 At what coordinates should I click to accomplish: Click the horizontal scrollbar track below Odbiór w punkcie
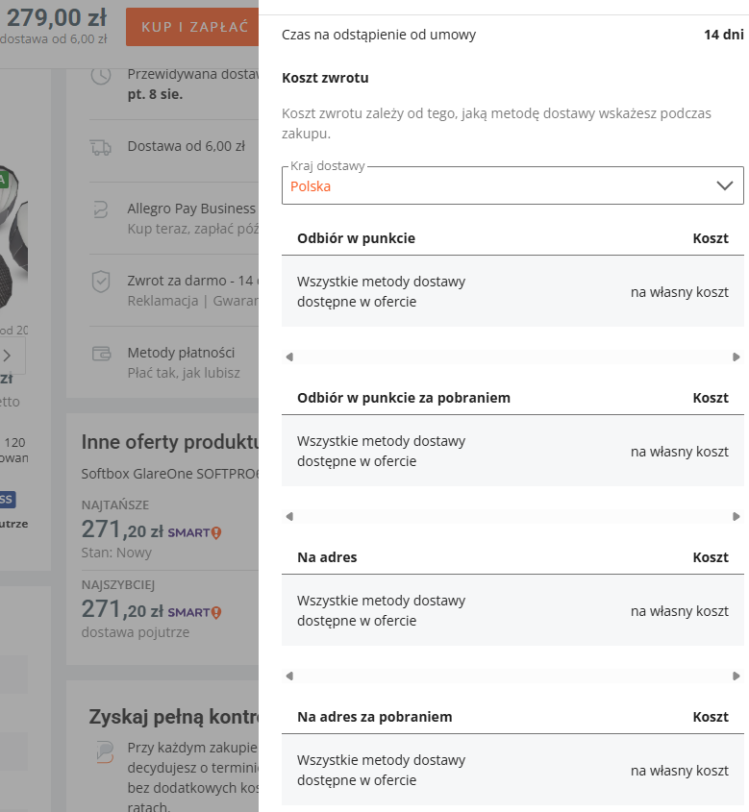(x=512, y=357)
